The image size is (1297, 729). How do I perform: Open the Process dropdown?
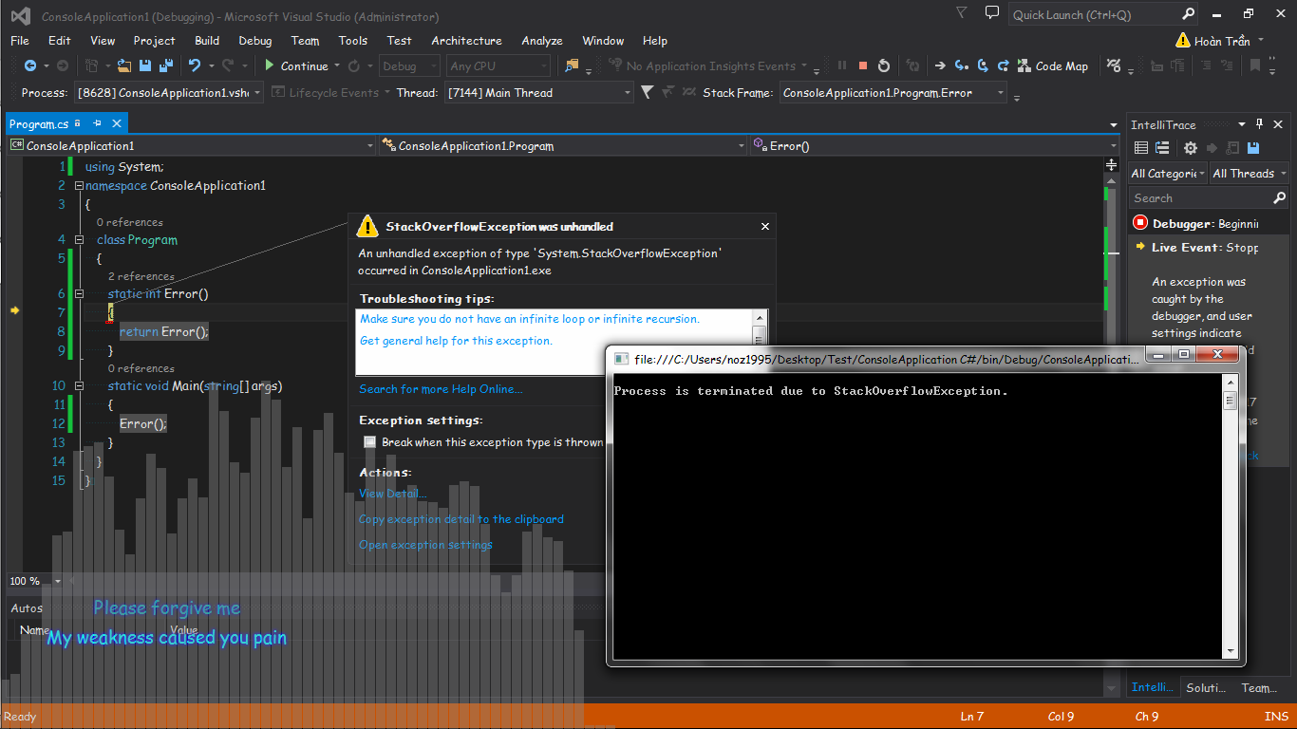point(257,92)
